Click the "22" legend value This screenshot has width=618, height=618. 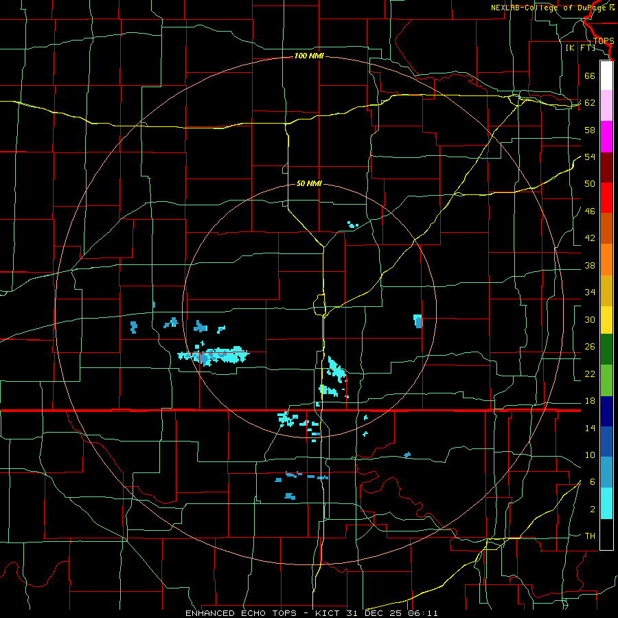point(590,374)
